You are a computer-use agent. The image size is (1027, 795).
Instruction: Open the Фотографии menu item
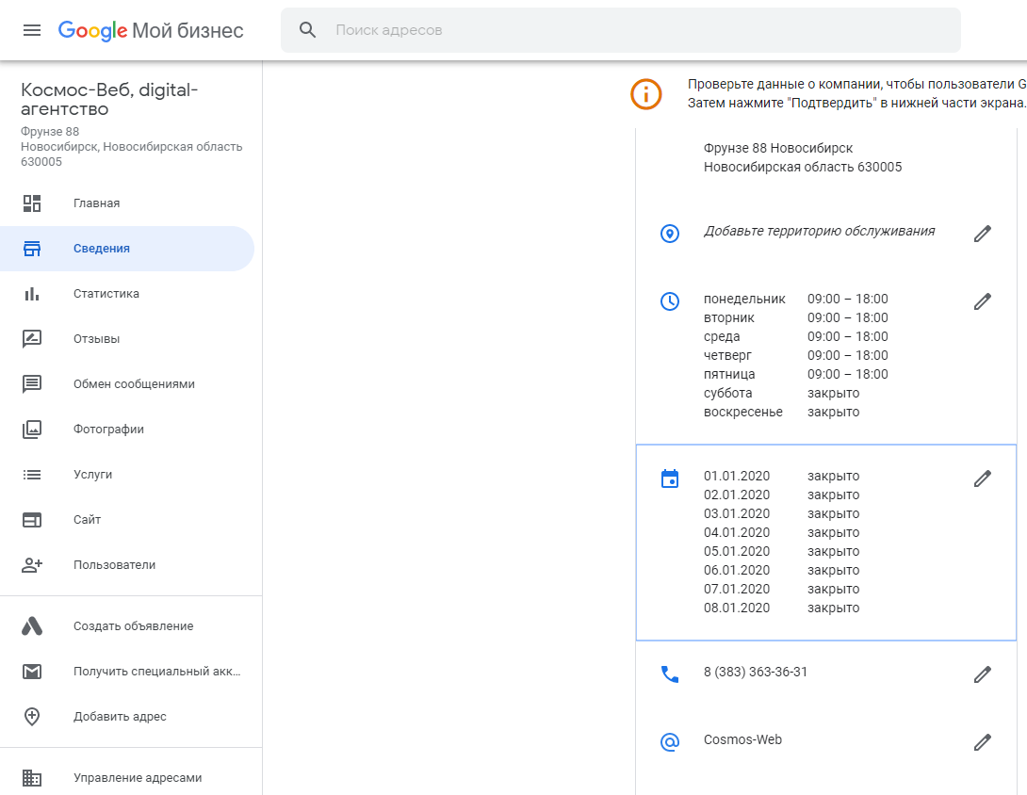127,429
